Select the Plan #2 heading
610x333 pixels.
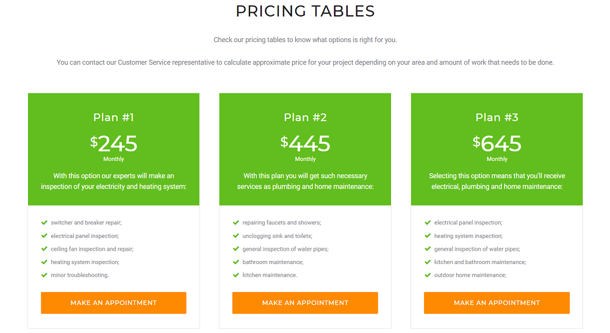305,118
